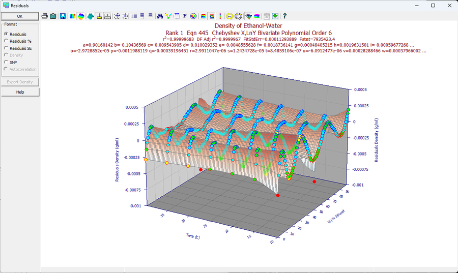Copy graph using the clipboard icon
This screenshot has width=458, height=273.
(53, 16)
